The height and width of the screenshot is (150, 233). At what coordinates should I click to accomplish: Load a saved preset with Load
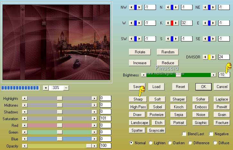(x=156, y=87)
